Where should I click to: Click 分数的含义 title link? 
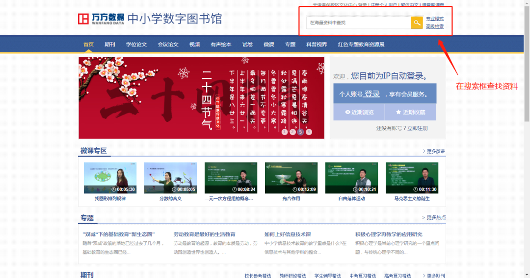click(x=170, y=199)
